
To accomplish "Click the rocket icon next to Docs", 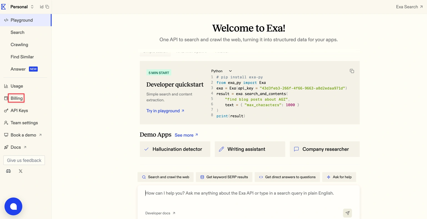I will point(6,147).
